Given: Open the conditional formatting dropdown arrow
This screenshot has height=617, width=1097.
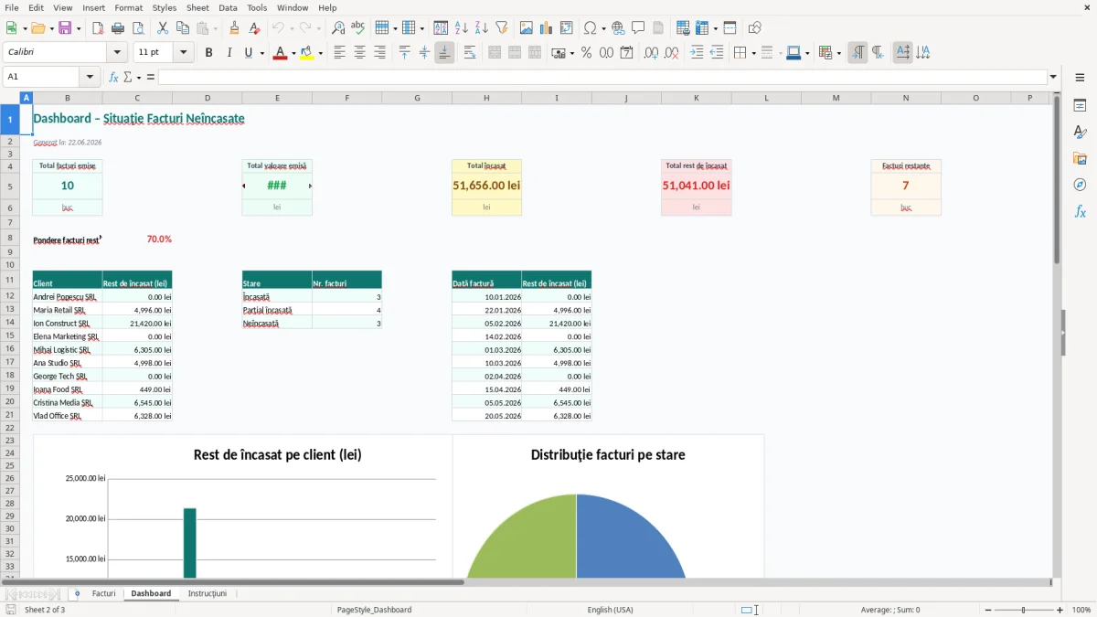Looking at the screenshot, I should coord(838,53).
